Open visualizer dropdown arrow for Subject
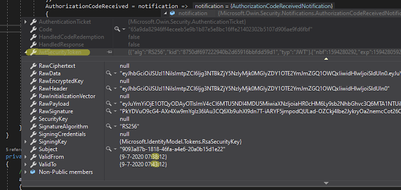 (116, 149)
